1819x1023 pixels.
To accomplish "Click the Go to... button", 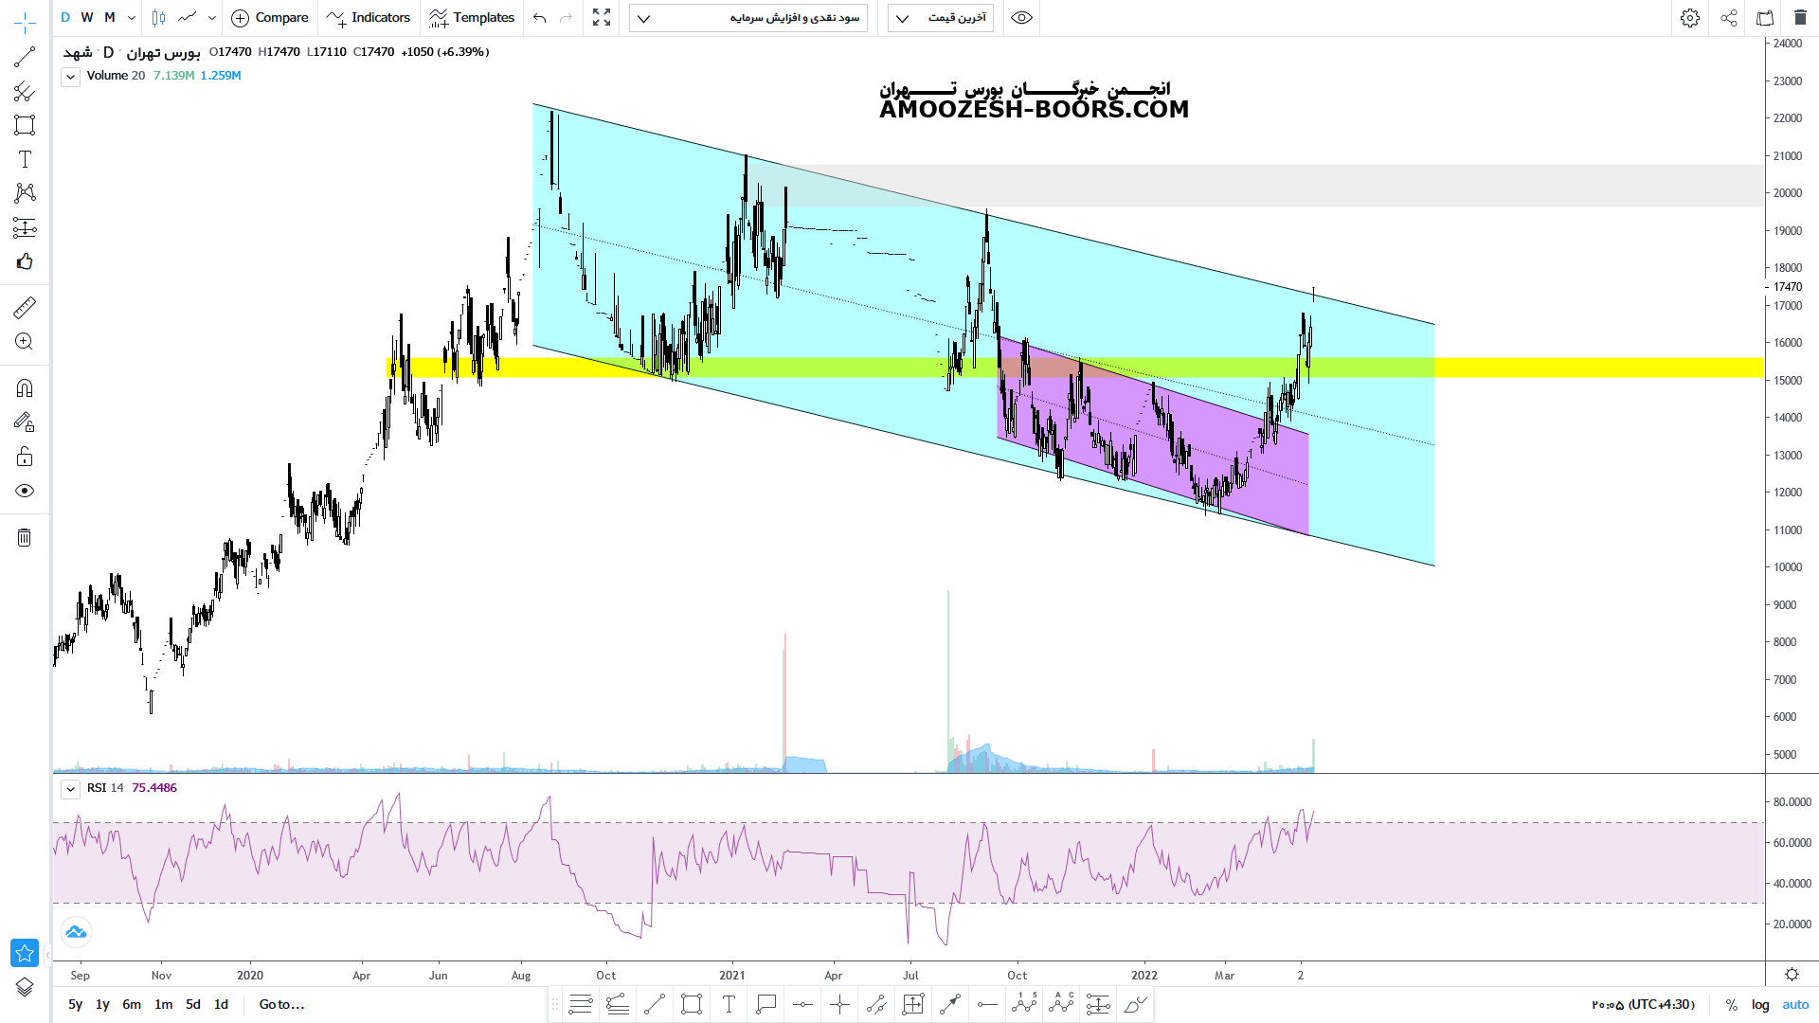I will click(x=281, y=1004).
